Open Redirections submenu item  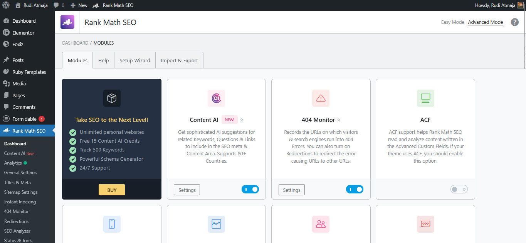(x=16, y=221)
